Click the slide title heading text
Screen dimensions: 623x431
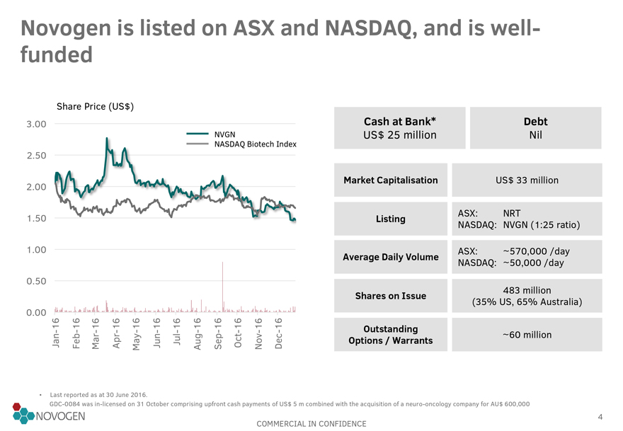click(281, 40)
